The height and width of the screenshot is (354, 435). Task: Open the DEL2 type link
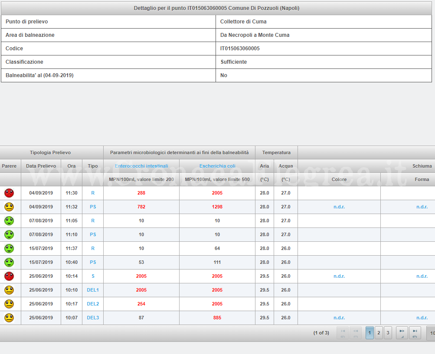(93, 304)
